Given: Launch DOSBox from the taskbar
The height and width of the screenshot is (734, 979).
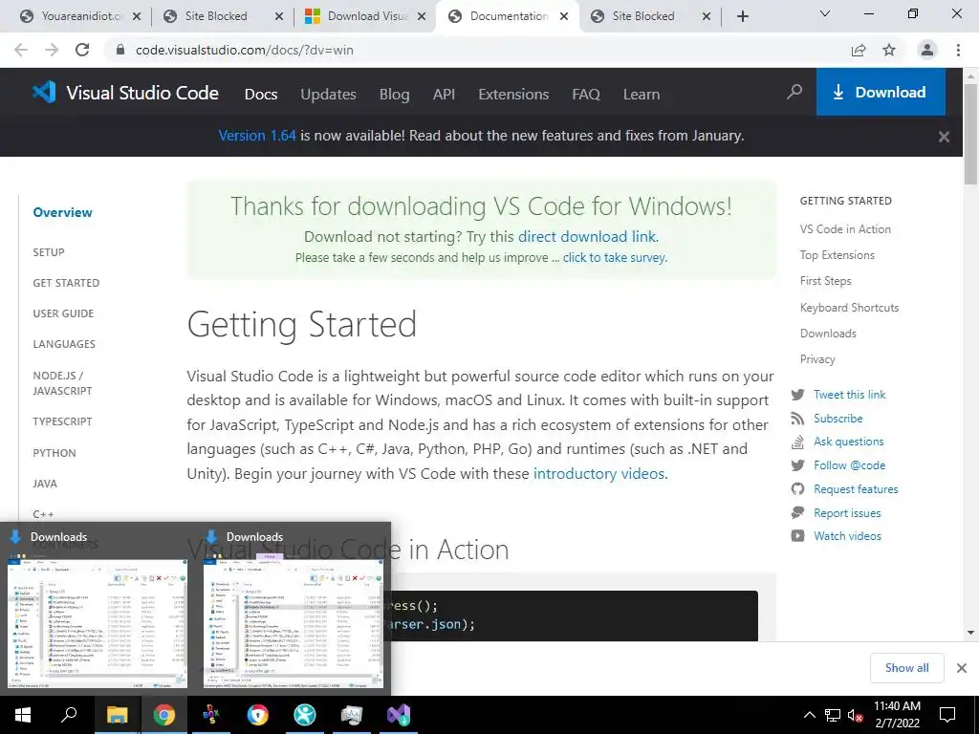Looking at the screenshot, I should click(x=211, y=715).
